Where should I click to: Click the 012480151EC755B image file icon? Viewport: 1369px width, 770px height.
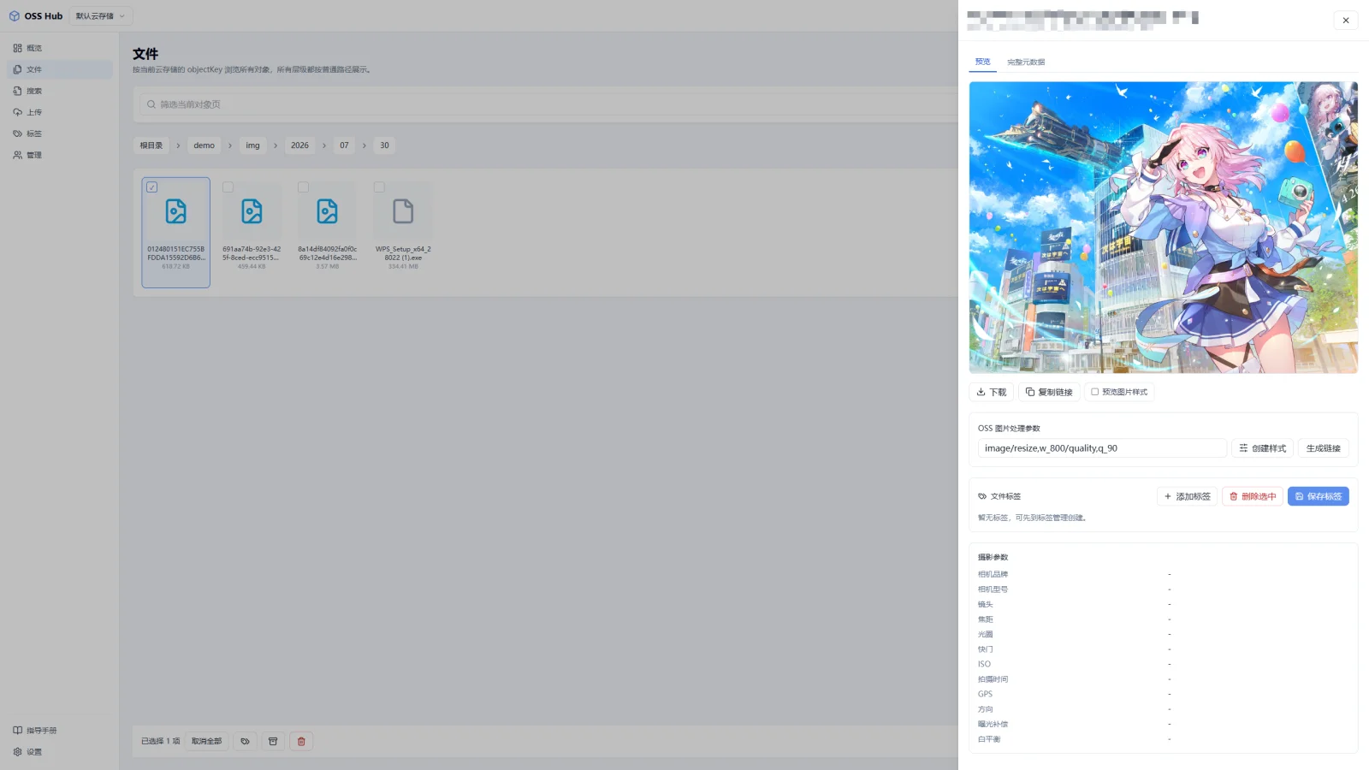click(x=176, y=211)
